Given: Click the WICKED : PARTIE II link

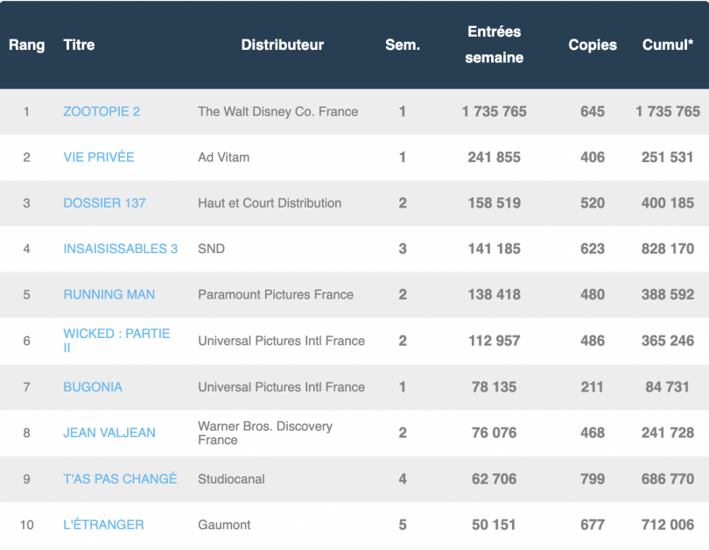Looking at the screenshot, I should [x=116, y=334].
